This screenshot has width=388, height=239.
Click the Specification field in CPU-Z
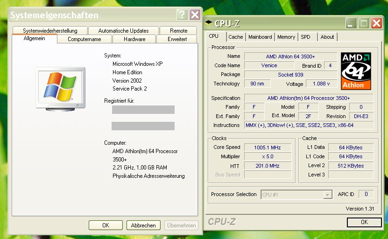[x=309, y=98]
